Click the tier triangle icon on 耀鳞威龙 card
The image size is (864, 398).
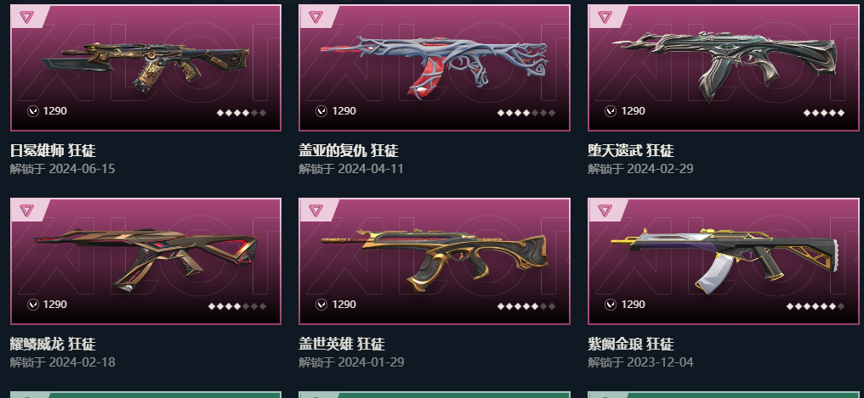tap(26, 210)
